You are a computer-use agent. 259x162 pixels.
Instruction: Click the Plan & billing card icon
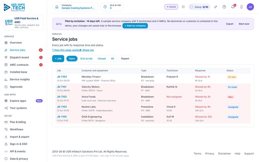[6, 122]
